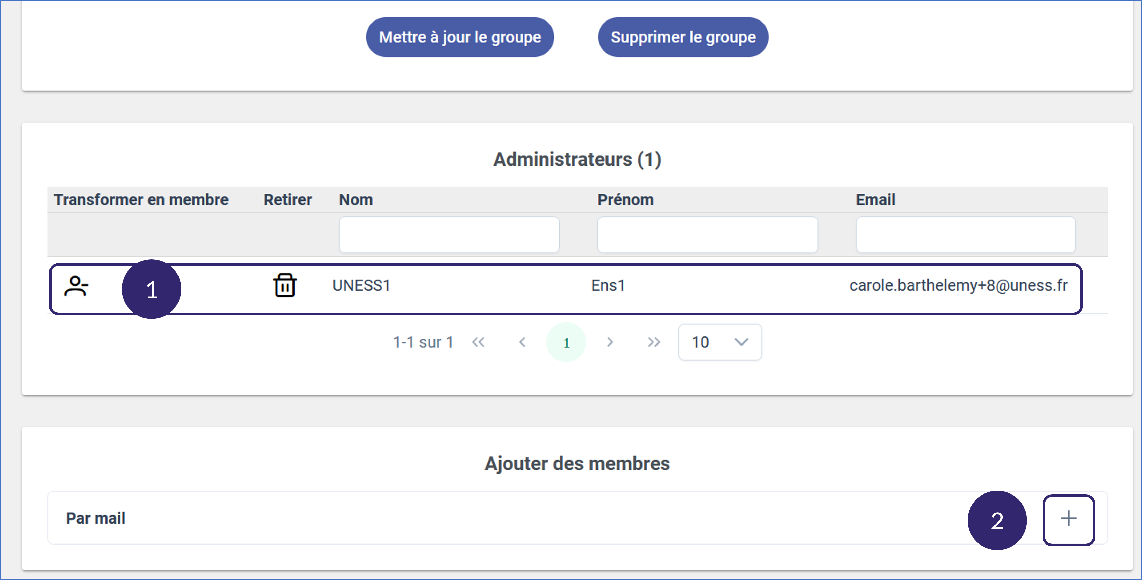Click the transform-to-member user icon

(76, 286)
